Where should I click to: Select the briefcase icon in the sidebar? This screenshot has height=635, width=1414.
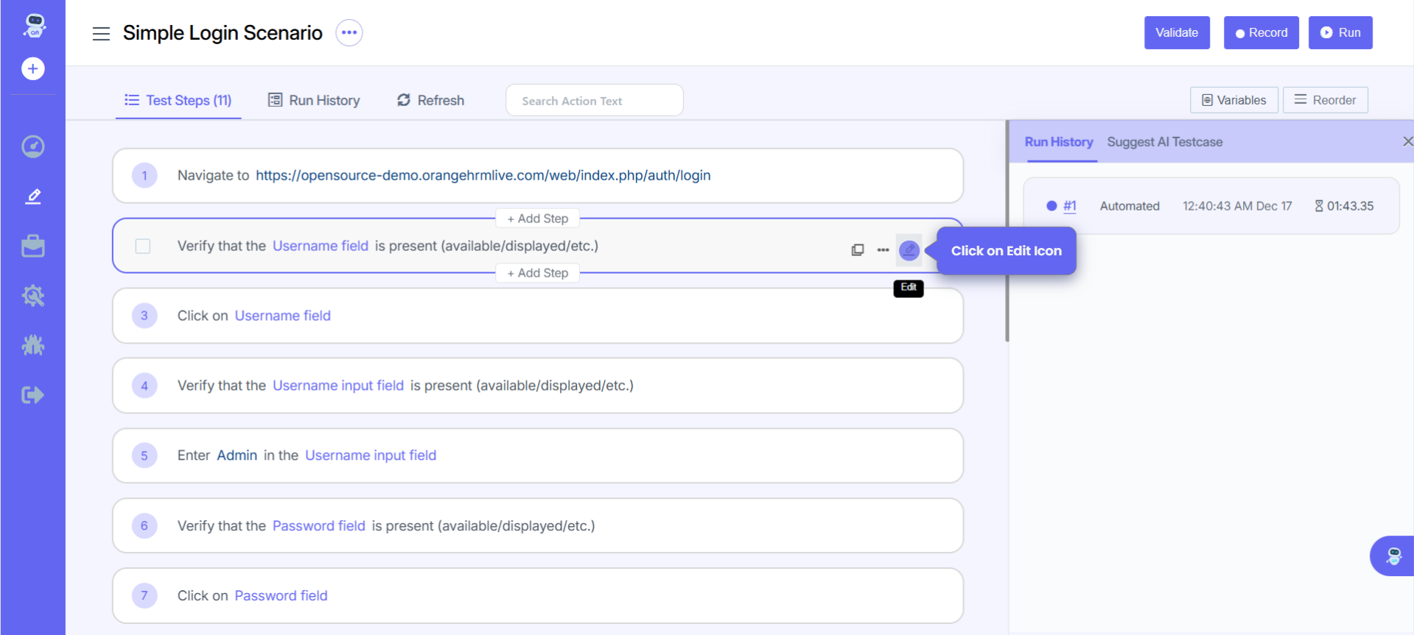click(32, 246)
